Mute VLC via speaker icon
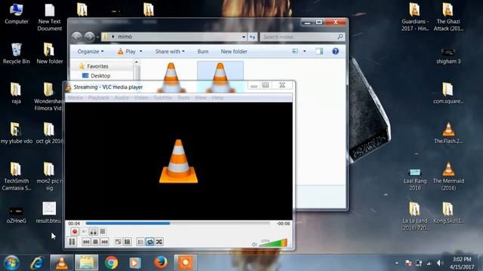 [254, 244]
